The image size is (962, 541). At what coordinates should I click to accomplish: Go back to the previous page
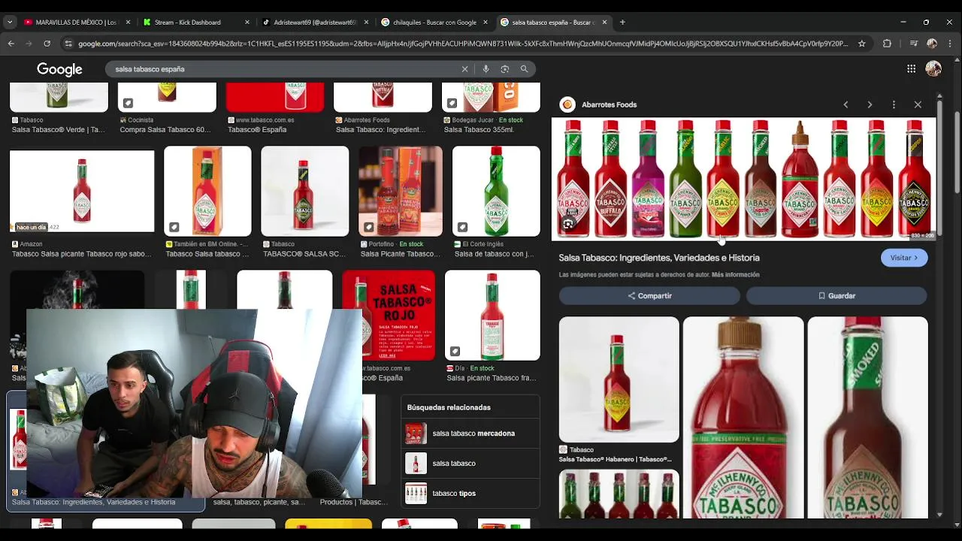pyautogui.click(x=11, y=44)
